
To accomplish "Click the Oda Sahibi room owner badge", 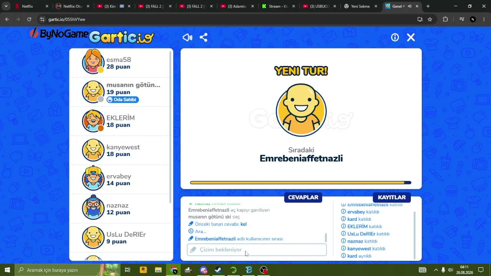I will click(122, 100).
